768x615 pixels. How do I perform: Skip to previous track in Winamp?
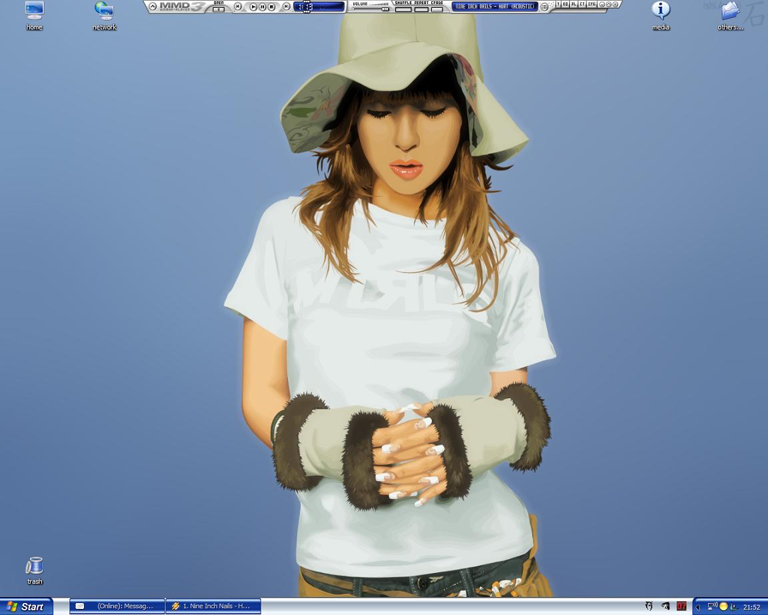click(237, 7)
